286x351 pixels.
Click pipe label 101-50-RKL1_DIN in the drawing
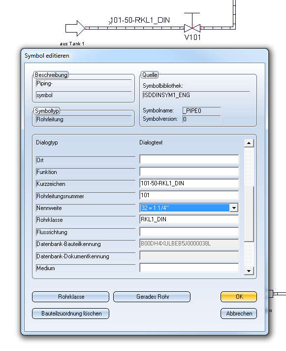[x=140, y=20]
